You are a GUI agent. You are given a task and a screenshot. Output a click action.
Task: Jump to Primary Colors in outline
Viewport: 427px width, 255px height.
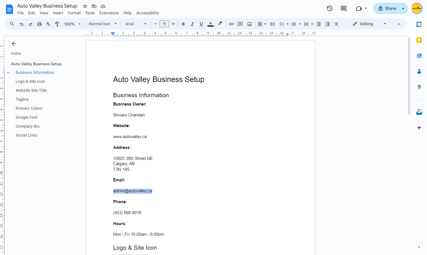pyautogui.click(x=29, y=108)
